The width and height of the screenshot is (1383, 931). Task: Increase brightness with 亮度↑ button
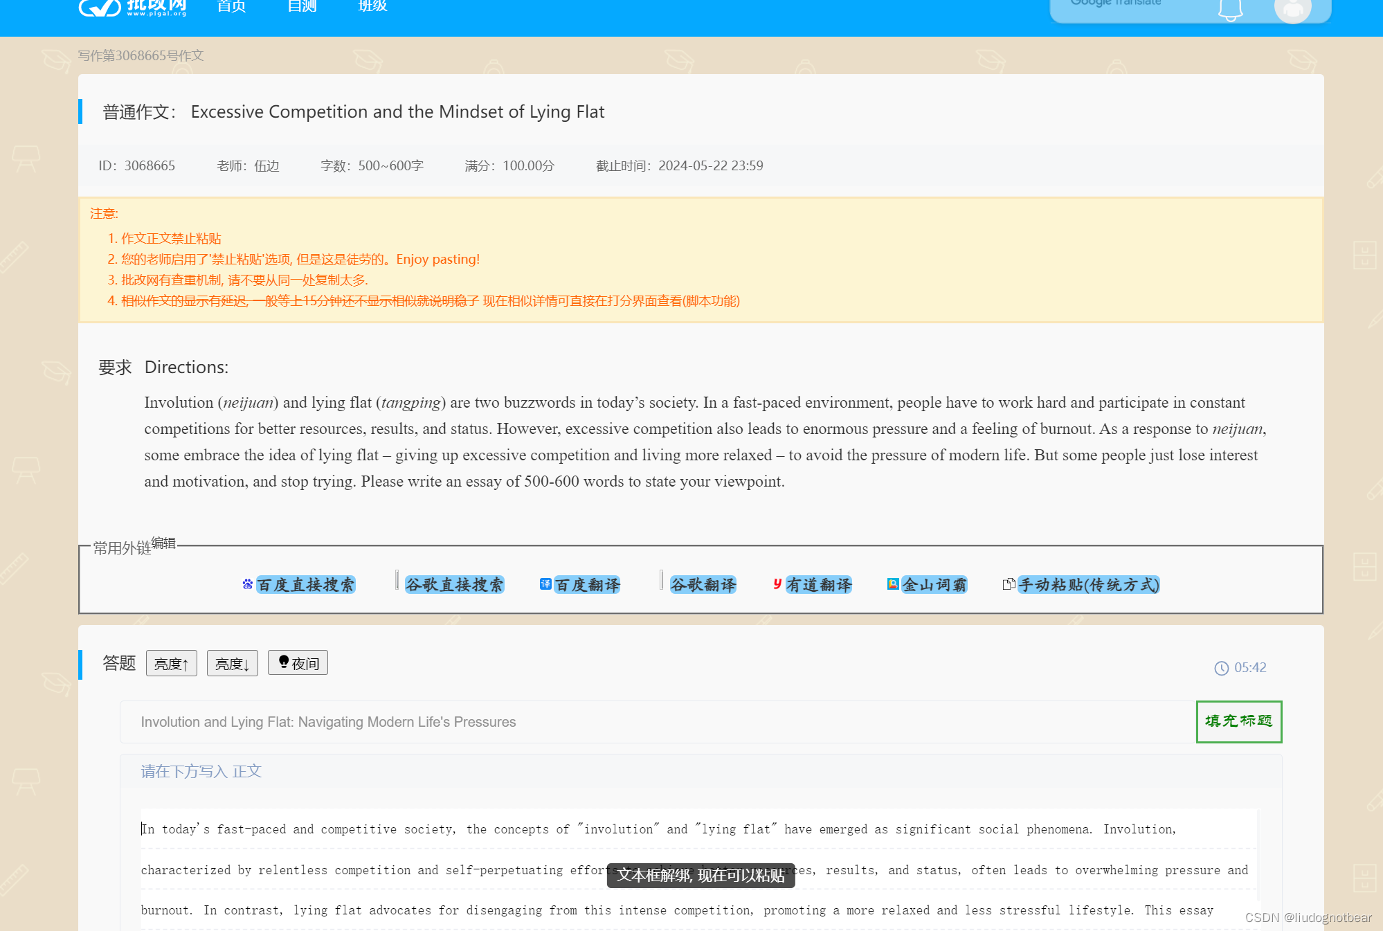(x=171, y=663)
